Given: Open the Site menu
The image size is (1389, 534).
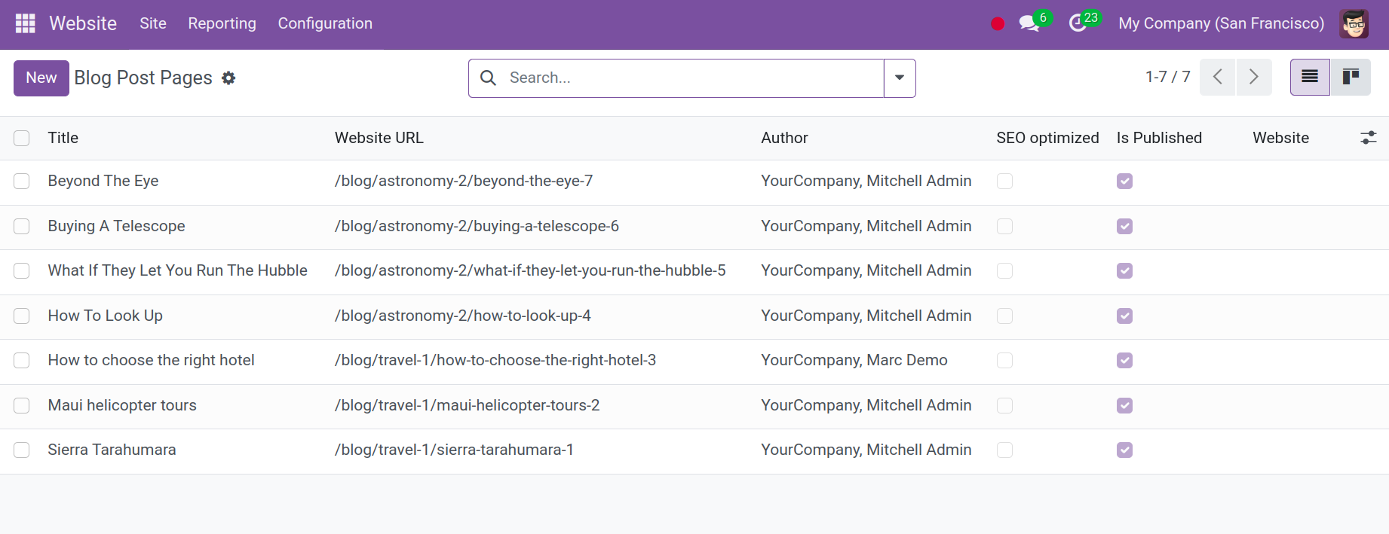Looking at the screenshot, I should [153, 23].
